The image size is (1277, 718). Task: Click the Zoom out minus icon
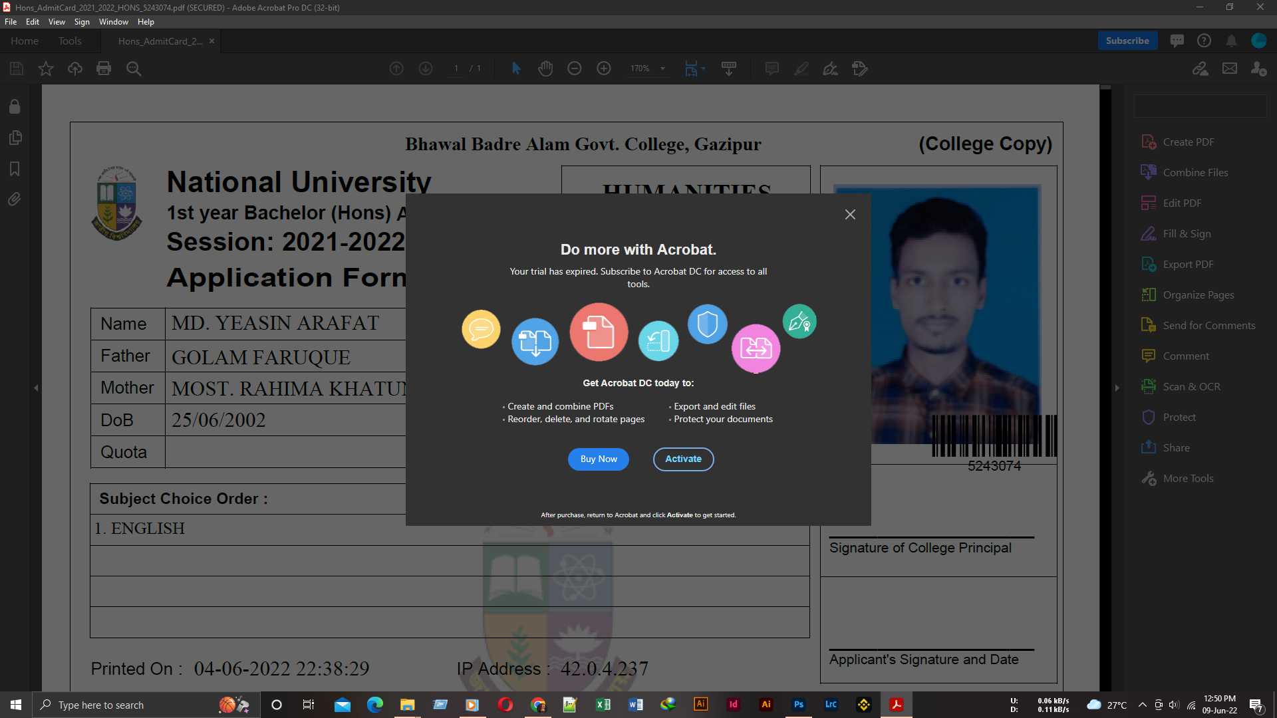pyautogui.click(x=575, y=68)
